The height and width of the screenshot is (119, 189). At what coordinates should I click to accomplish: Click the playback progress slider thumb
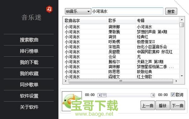104,95
